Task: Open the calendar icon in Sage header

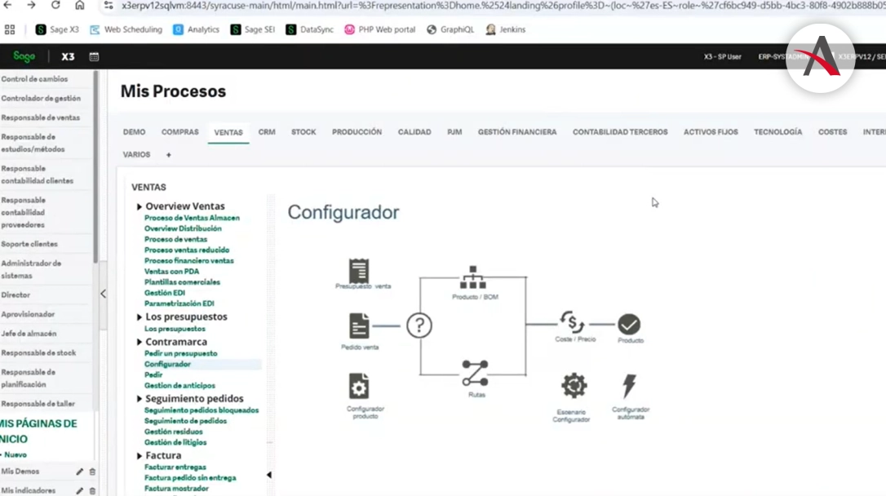Action: (x=94, y=57)
